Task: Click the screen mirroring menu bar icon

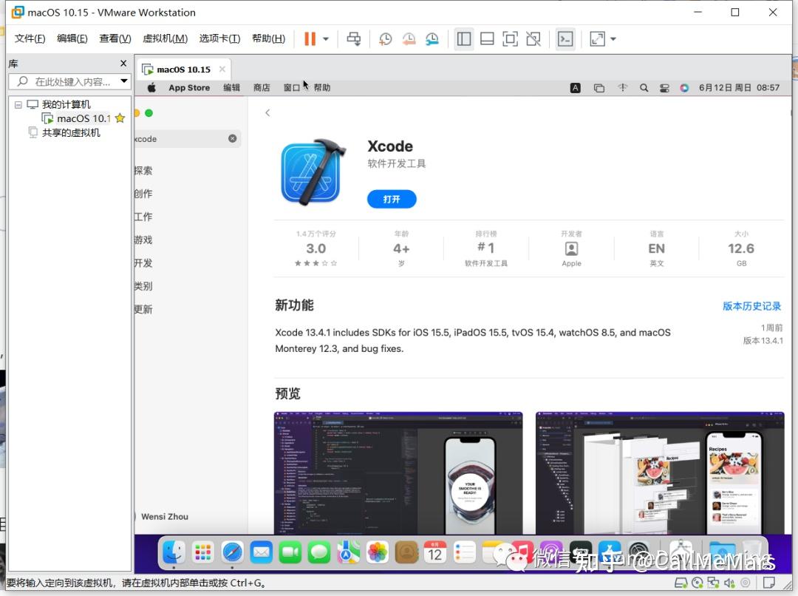Action: 599,87
